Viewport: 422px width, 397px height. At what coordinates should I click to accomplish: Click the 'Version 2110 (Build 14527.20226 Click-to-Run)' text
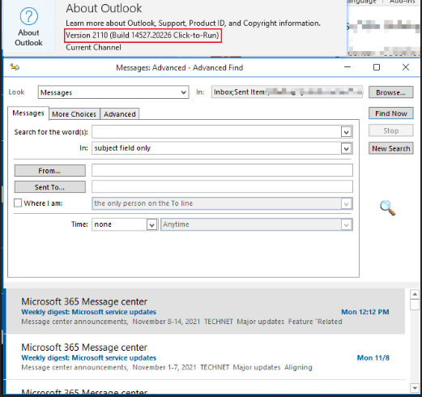pos(143,36)
